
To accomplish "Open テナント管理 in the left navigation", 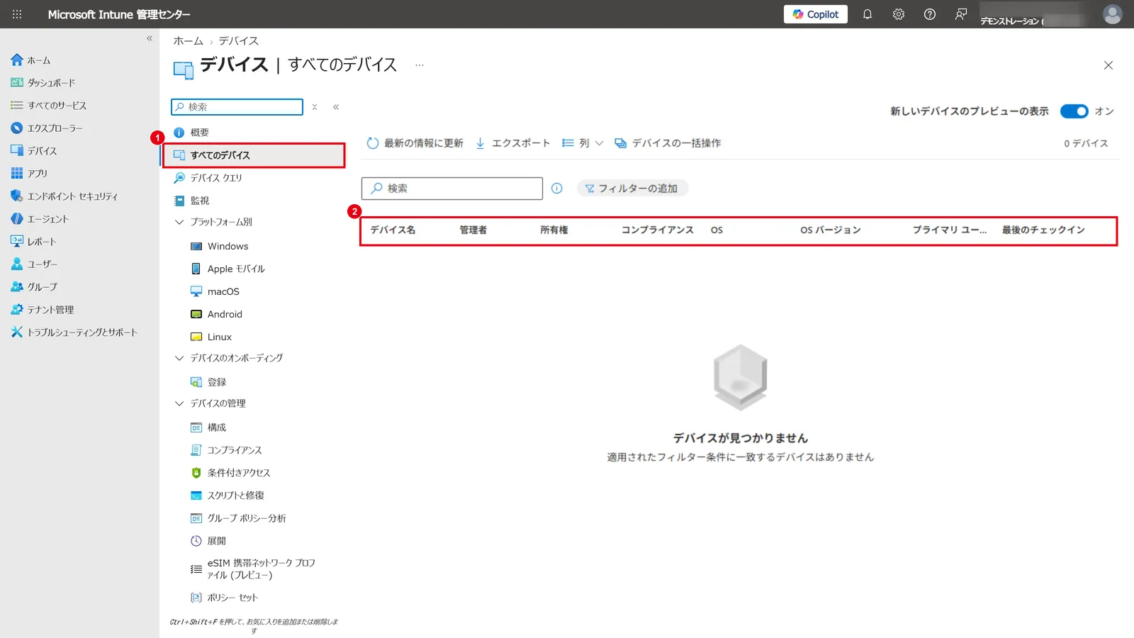I will (43, 310).
